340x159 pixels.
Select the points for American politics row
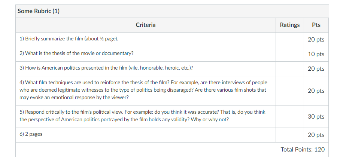316,68
